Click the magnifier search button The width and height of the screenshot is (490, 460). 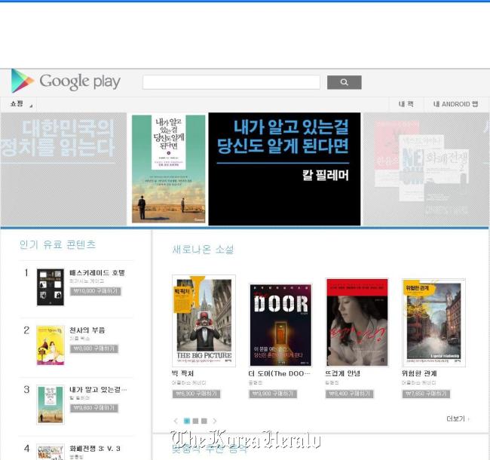coord(344,82)
